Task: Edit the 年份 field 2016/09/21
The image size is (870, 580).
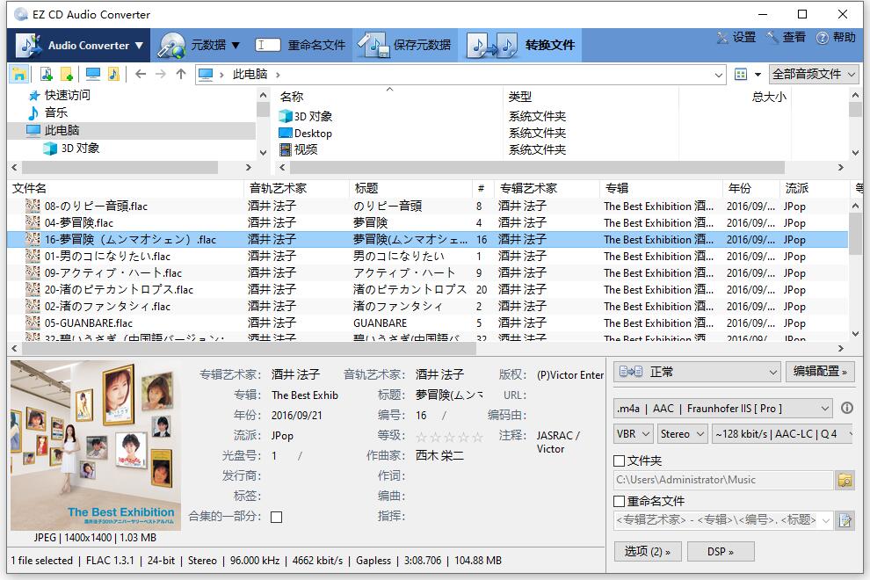Action: click(x=297, y=415)
